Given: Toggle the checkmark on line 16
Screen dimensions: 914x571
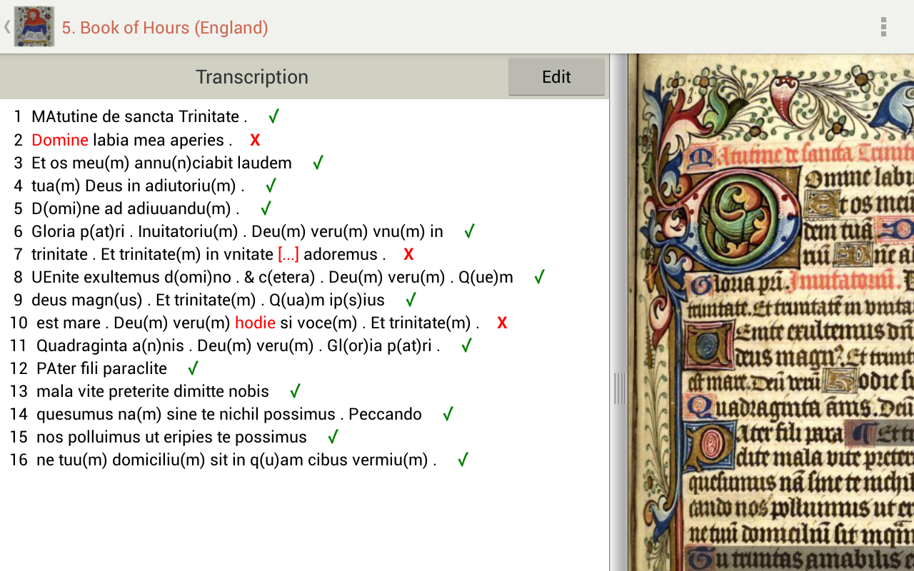Looking at the screenshot, I should pos(462,459).
